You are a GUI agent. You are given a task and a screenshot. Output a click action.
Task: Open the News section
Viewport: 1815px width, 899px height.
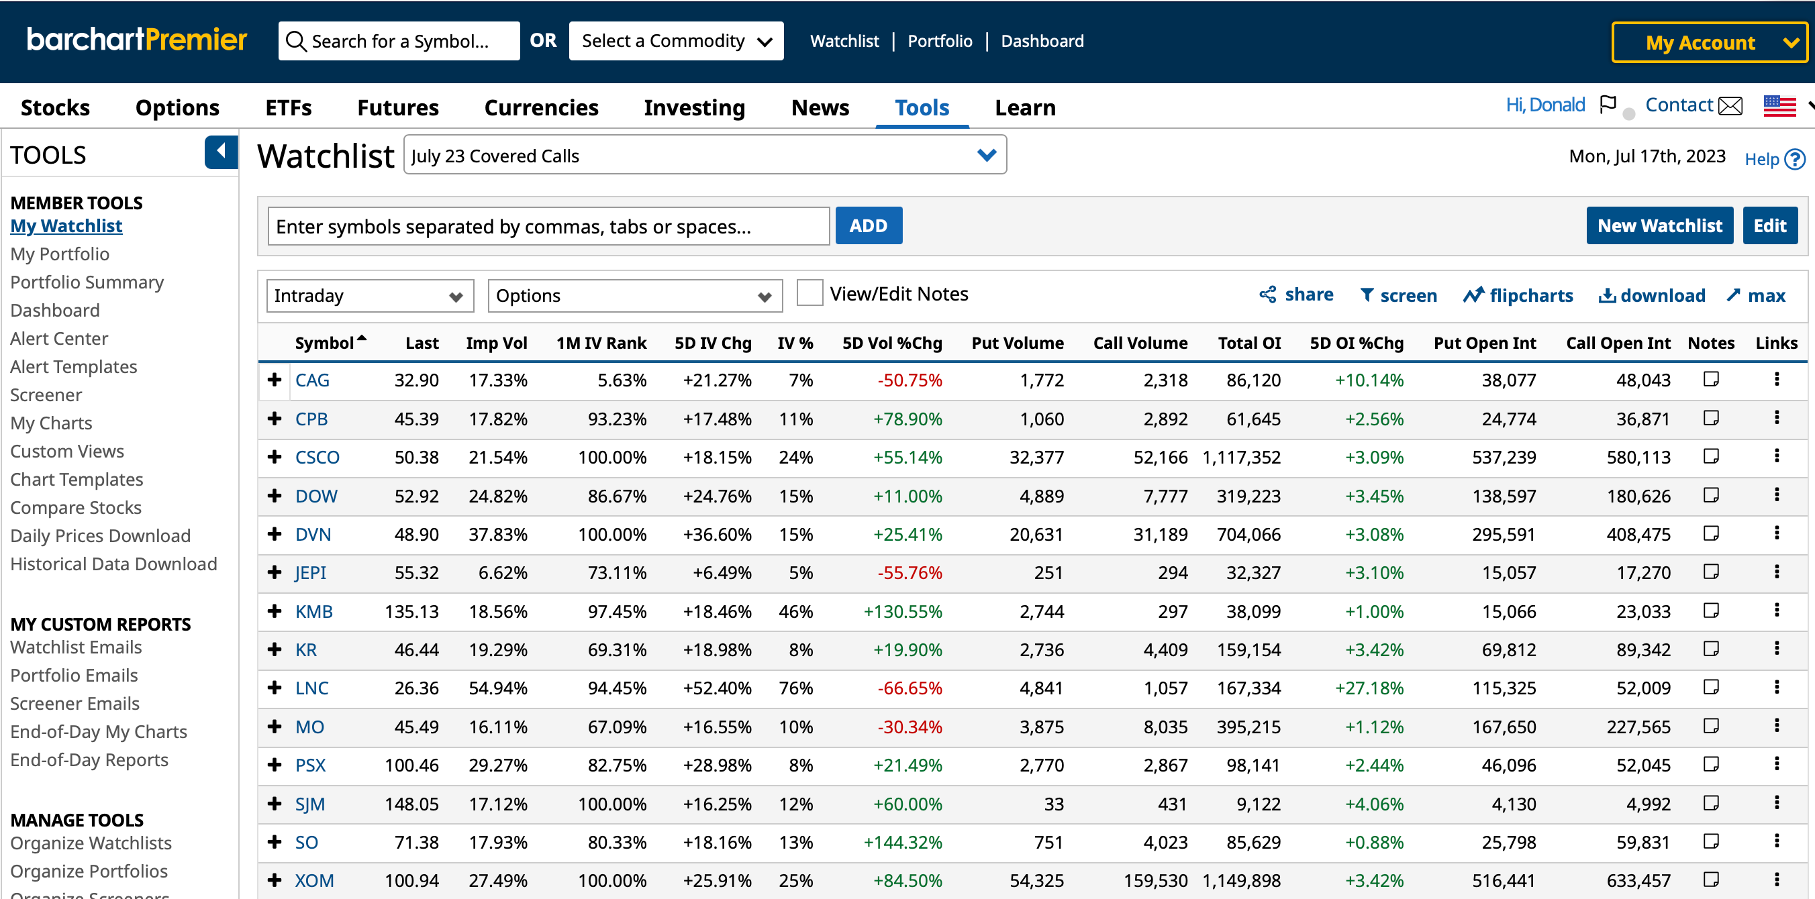tap(820, 107)
